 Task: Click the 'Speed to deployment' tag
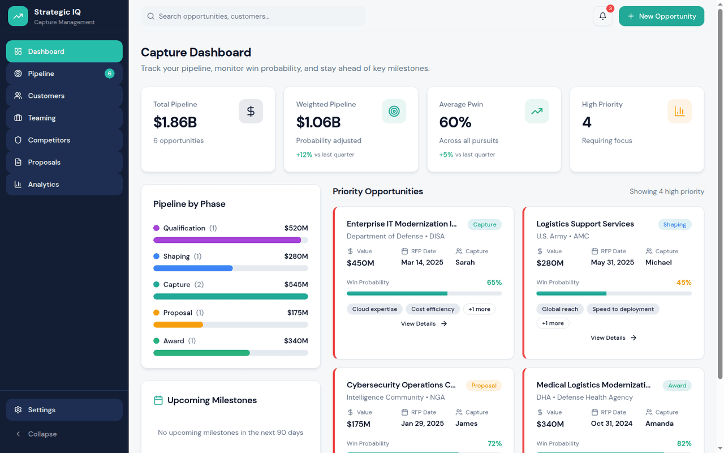(x=623, y=309)
